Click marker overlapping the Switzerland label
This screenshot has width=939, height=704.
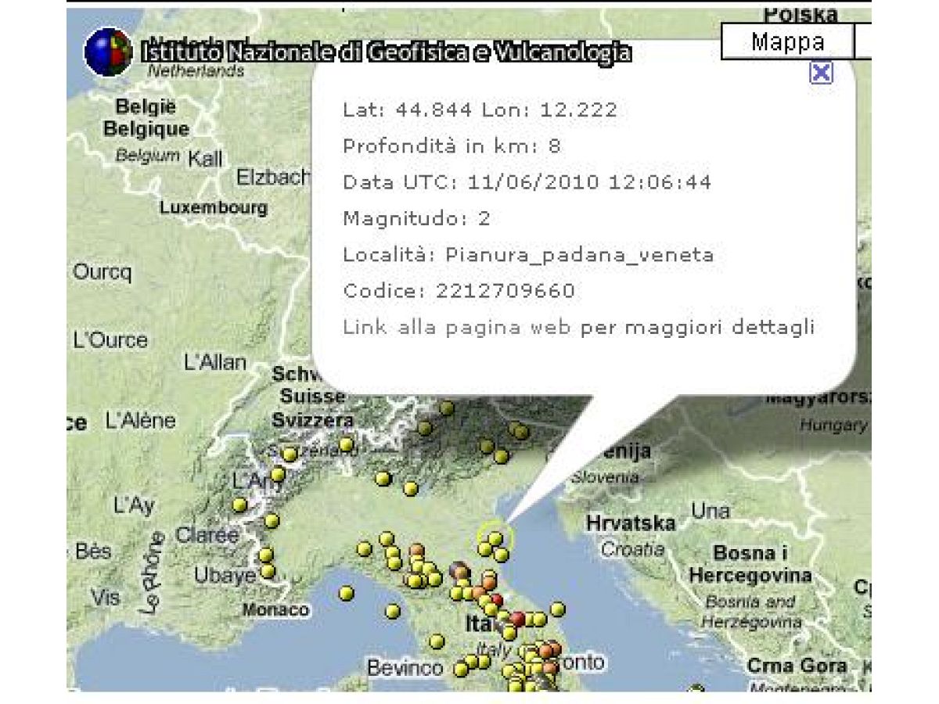point(290,454)
